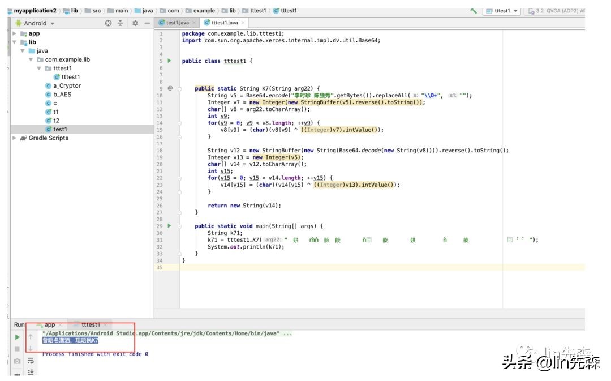Click the Collapse All icon in project panel
Viewport: 611px width, 381px height.
click(121, 23)
